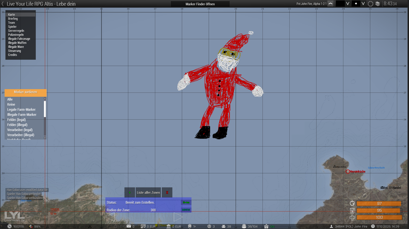Click the gear icon showing 3
409x229 pixels.
(x=209, y=227)
